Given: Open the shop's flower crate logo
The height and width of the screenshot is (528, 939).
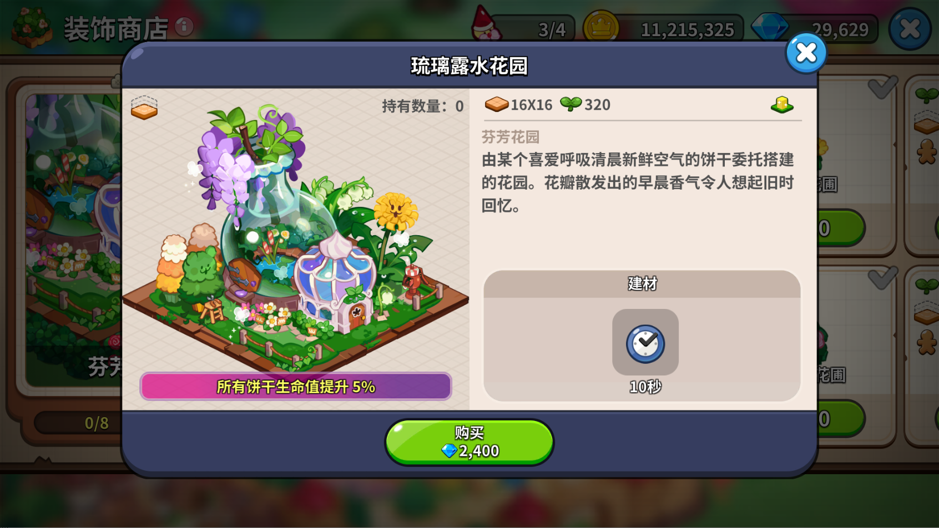Looking at the screenshot, I should (x=32, y=27).
